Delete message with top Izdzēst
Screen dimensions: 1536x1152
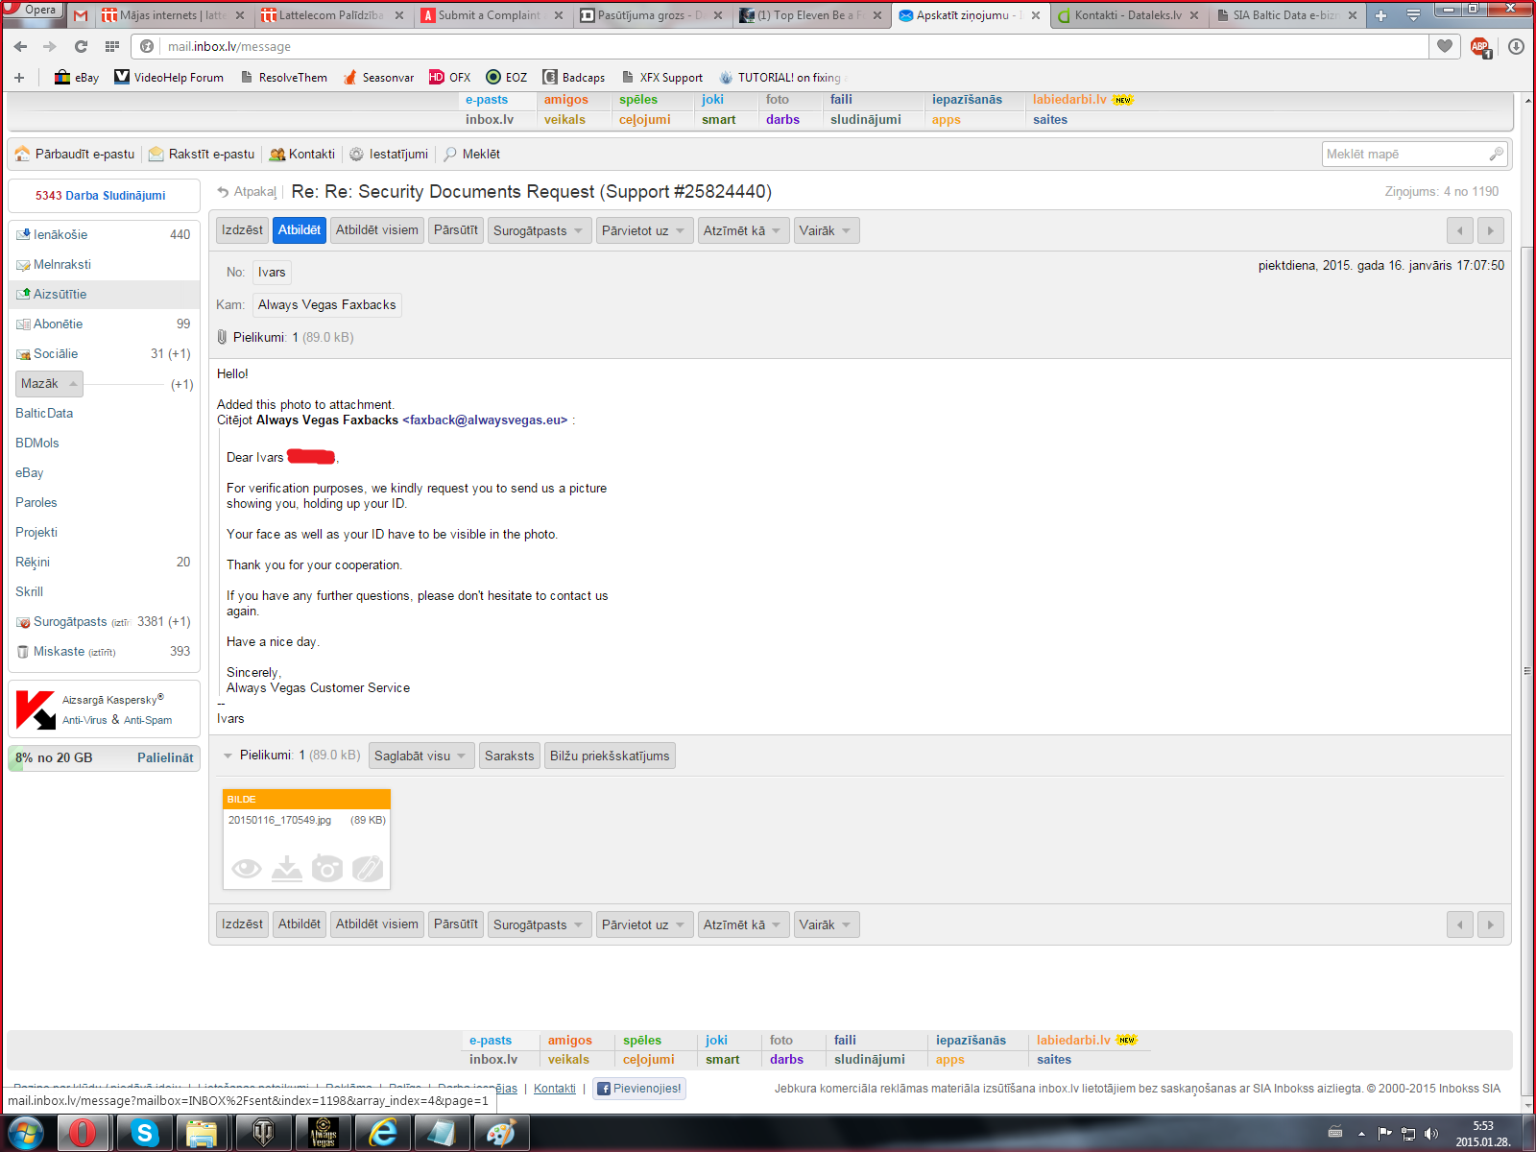[x=242, y=230]
